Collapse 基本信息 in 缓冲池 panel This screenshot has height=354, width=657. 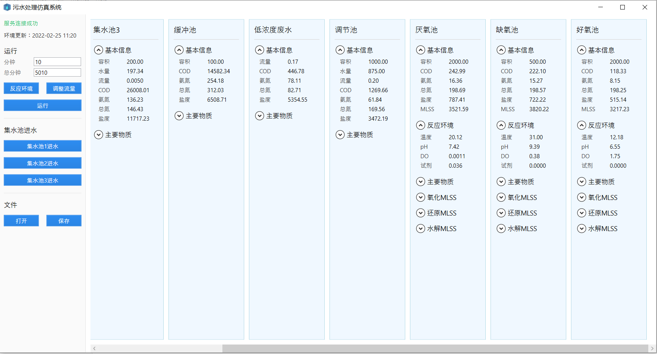tap(179, 50)
